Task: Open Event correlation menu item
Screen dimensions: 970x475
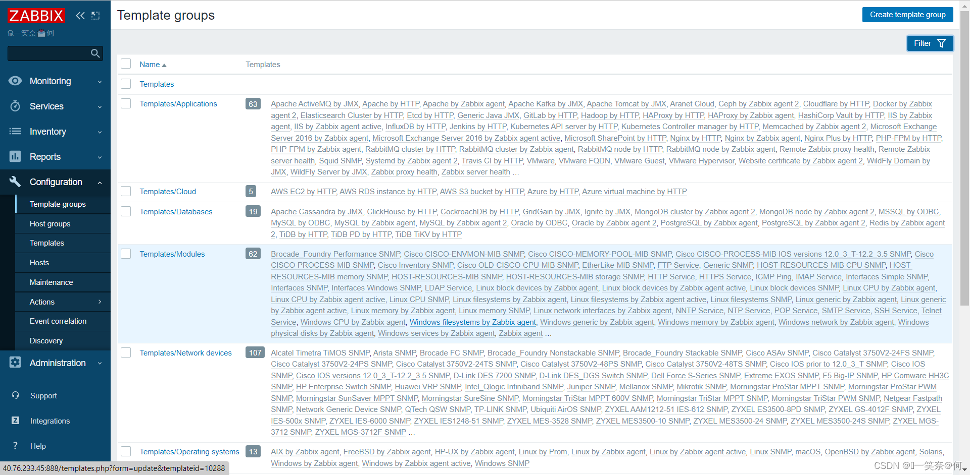Action: pos(63,321)
